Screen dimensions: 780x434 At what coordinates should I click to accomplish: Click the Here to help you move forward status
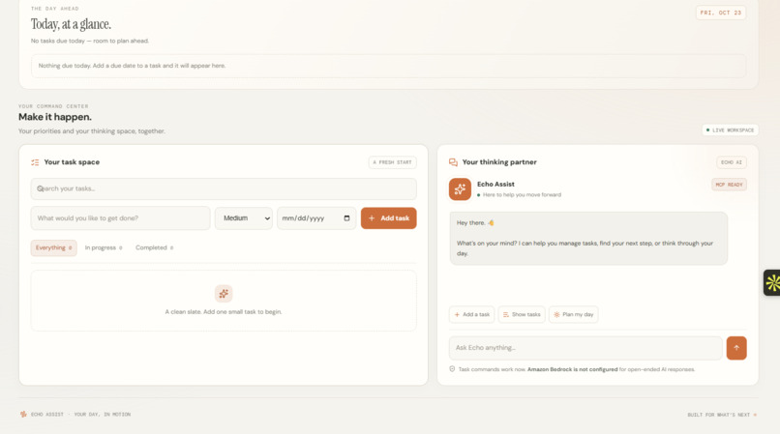click(522, 195)
